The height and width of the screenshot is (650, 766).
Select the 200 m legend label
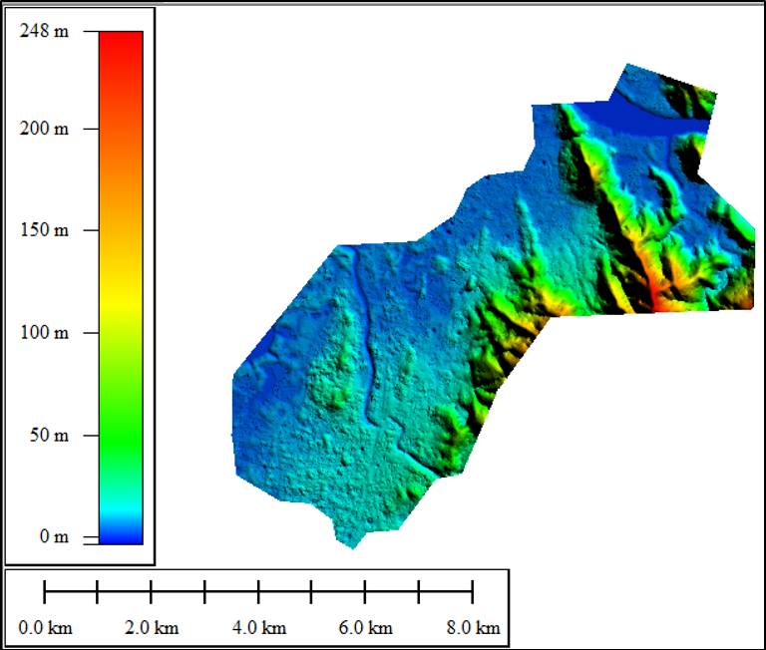point(45,129)
